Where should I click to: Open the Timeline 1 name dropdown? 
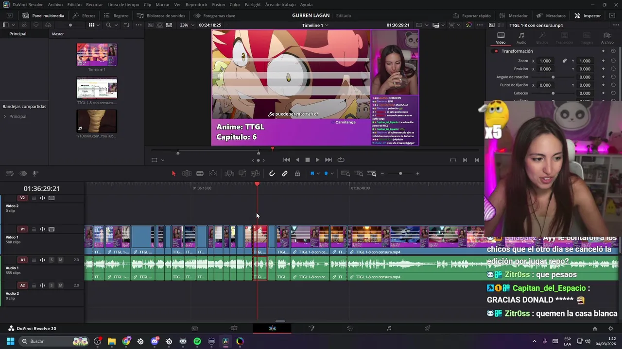tap(315, 25)
